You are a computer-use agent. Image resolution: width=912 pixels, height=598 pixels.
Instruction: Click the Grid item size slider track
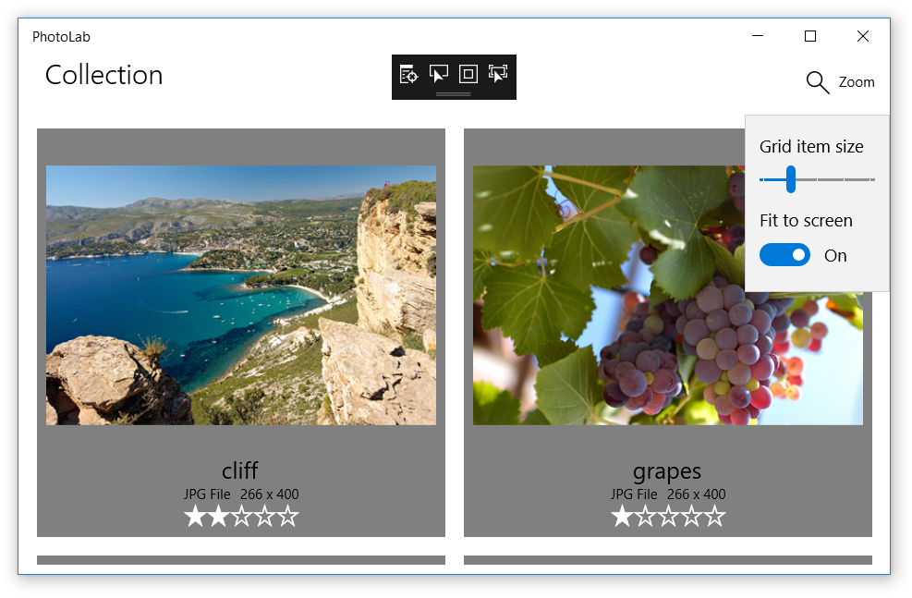[817, 179]
